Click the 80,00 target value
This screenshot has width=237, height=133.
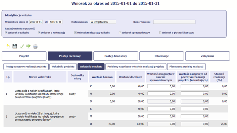[x=141, y=101]
